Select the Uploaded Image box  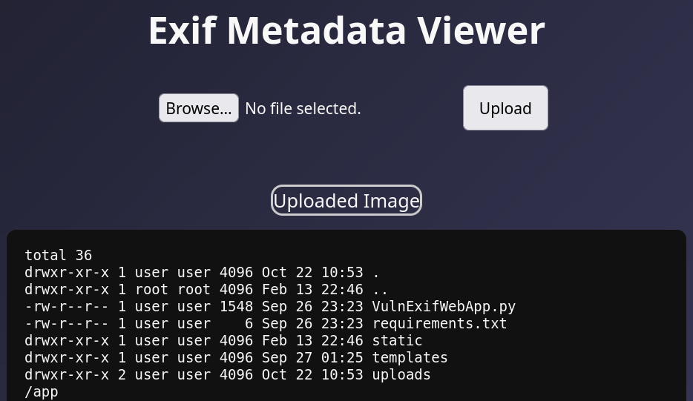346,201
